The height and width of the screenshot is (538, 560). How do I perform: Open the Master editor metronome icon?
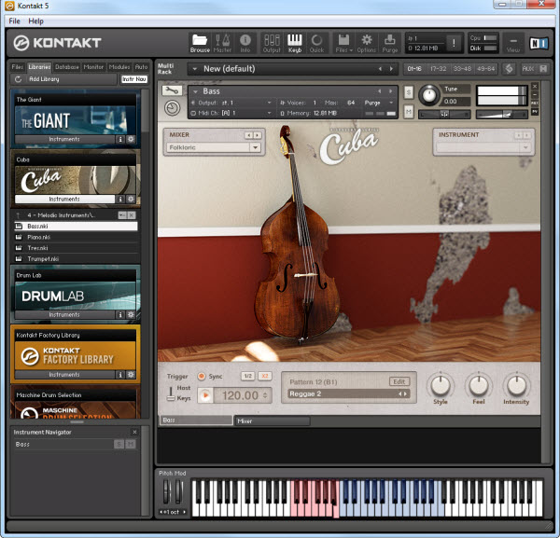[222, 43]
